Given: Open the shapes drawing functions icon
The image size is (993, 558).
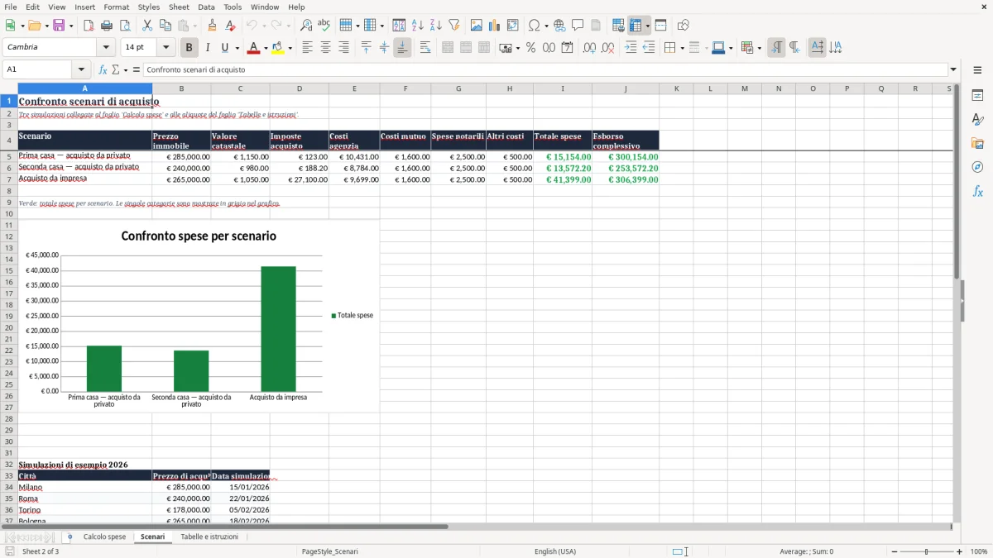Looking at the screenshot, I should click(x=683, y=26).
